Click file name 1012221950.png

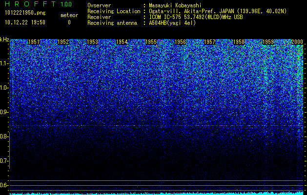coord(25,13)
